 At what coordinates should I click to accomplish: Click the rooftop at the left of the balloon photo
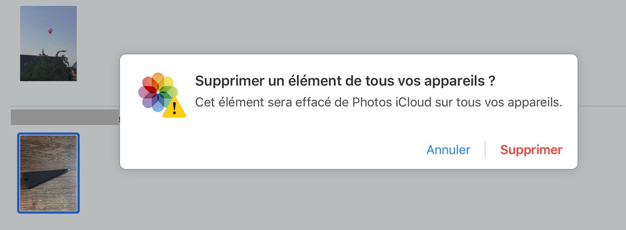(26, 59)
